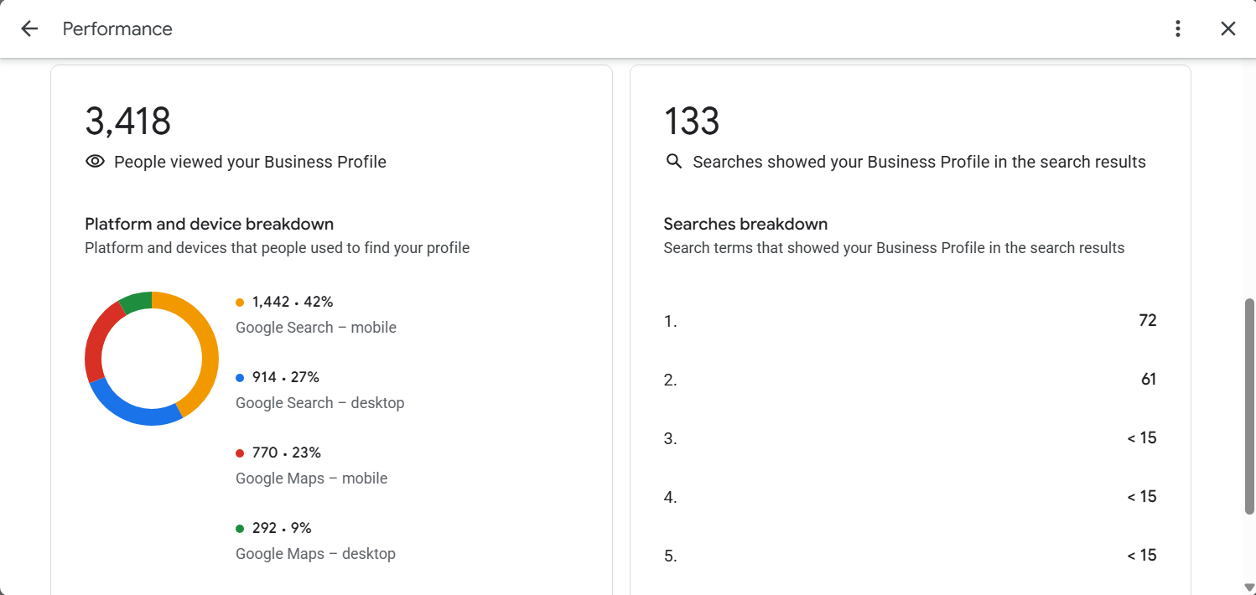This screenshot has height=595, width=1256.
Task: Go back using the arrow icon
Action: tap(29, 28)
